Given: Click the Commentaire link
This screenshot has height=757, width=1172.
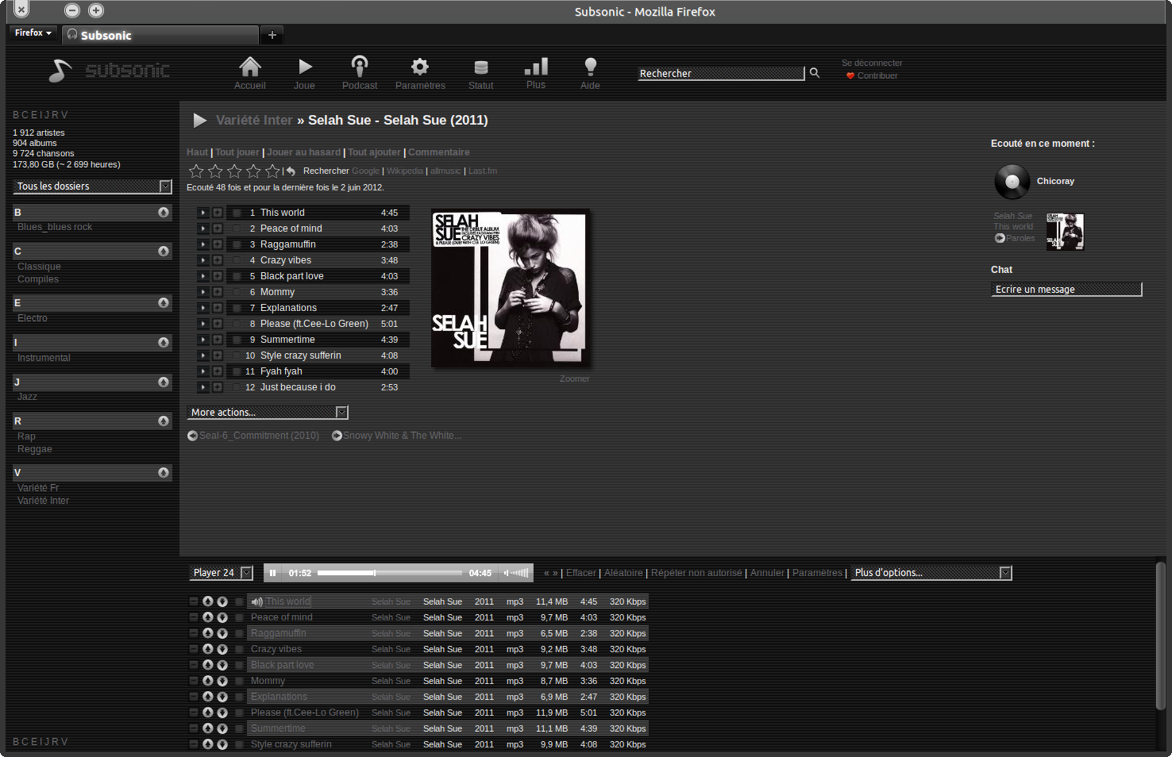Looking at the screenshot, I should tap(439, 152).
